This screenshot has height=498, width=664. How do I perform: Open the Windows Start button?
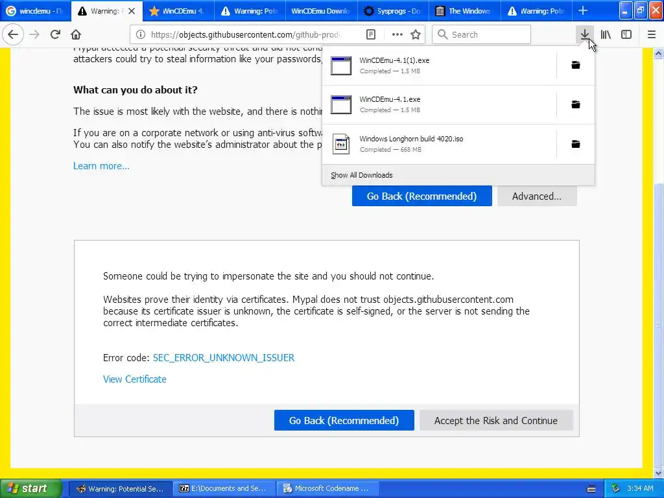[30, 488]
